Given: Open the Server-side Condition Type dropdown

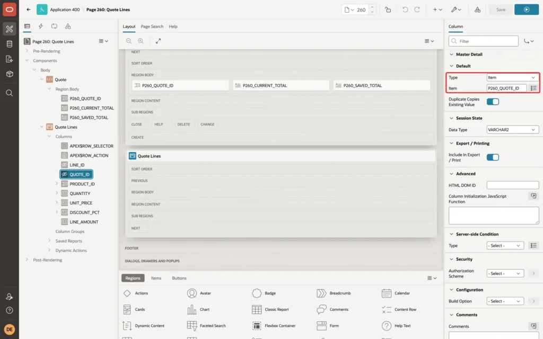Looking at the screenshot, I should [x=505, y=246].
